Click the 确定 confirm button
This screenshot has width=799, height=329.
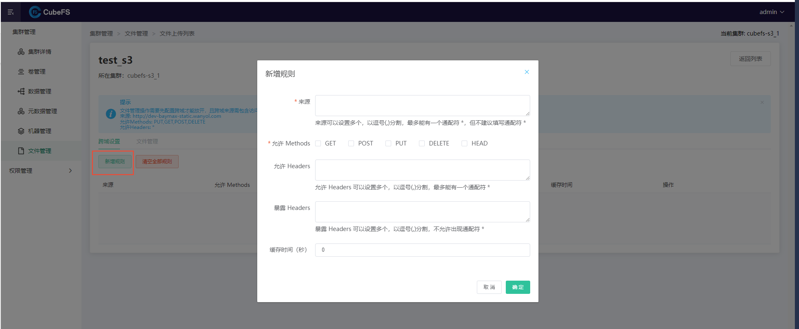click(x=518, y=287)
